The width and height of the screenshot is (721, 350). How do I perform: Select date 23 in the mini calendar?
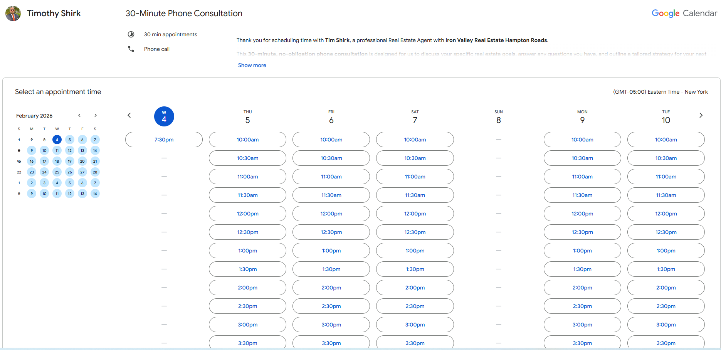[32, 172]
